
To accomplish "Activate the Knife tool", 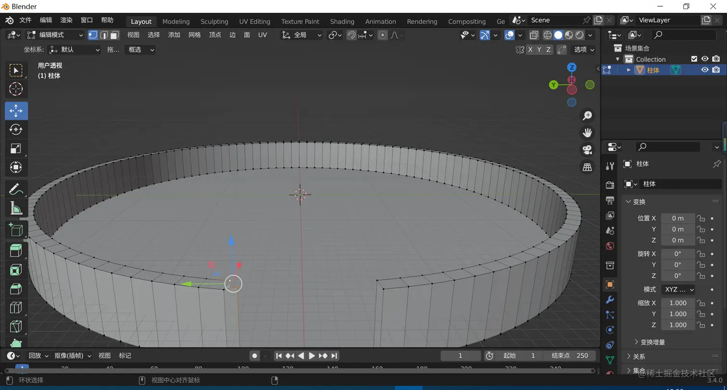I will (x=16, y=326).
